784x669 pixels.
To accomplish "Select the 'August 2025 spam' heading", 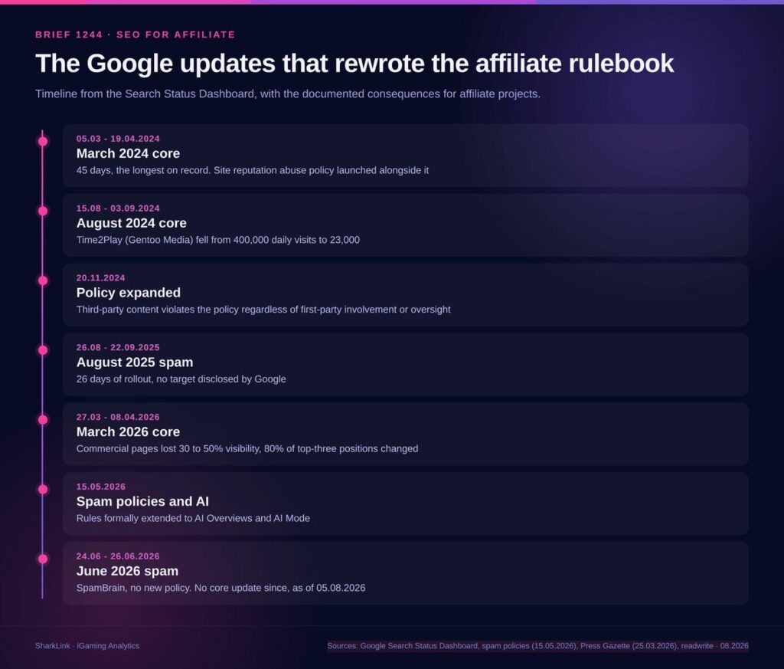I will point(135,362).
